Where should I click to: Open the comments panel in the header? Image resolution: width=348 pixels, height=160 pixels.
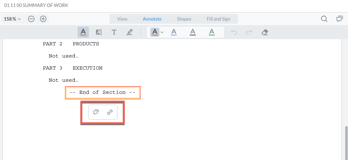click(x=340, y=19)
